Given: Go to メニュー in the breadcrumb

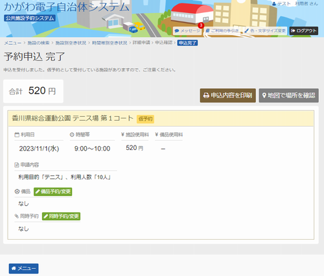Looking at the screenshot, I should (x=13, y=43).
